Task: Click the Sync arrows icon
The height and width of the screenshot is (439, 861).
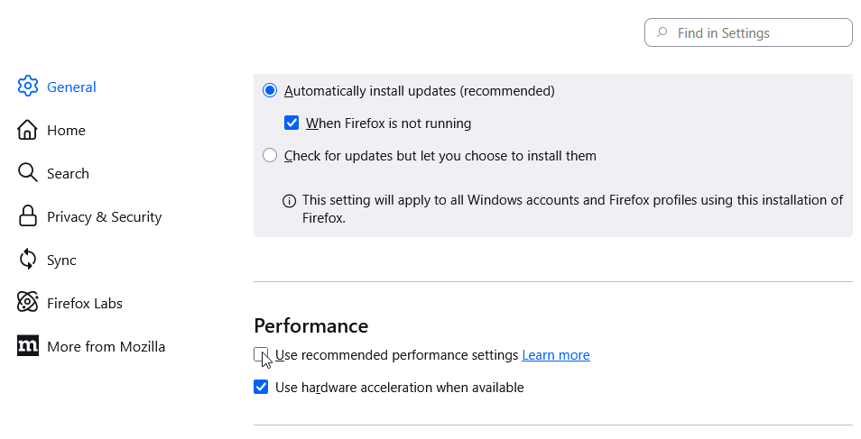Action: (28, 260)
